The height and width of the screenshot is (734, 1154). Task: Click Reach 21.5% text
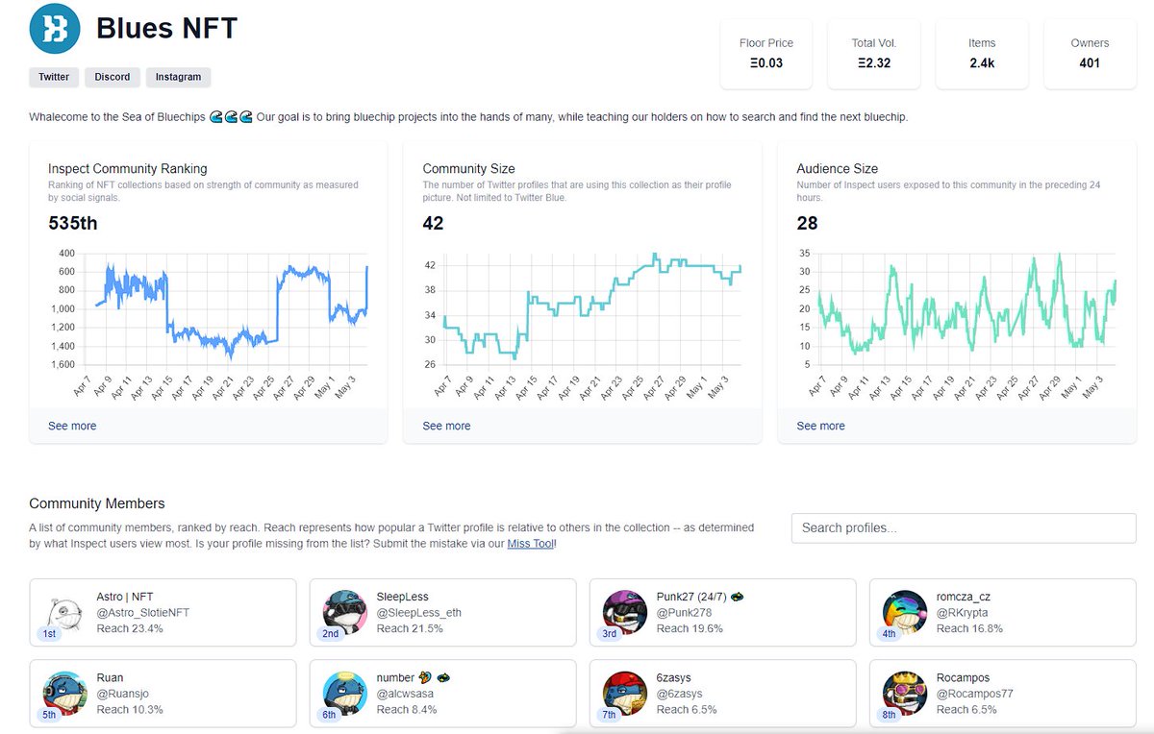(410, 628)
